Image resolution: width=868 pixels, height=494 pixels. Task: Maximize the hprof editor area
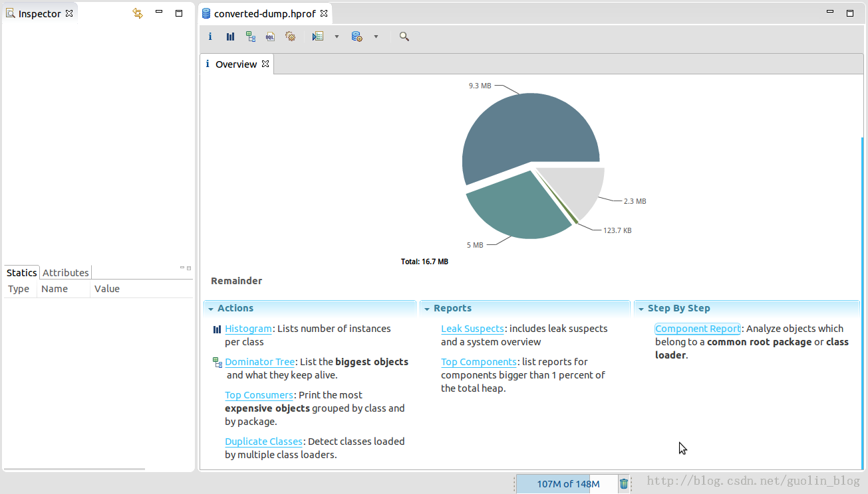click(x=850, y=13)
